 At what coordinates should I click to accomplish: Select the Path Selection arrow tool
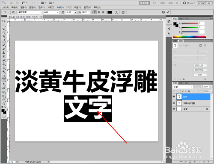tap(4, 84)
